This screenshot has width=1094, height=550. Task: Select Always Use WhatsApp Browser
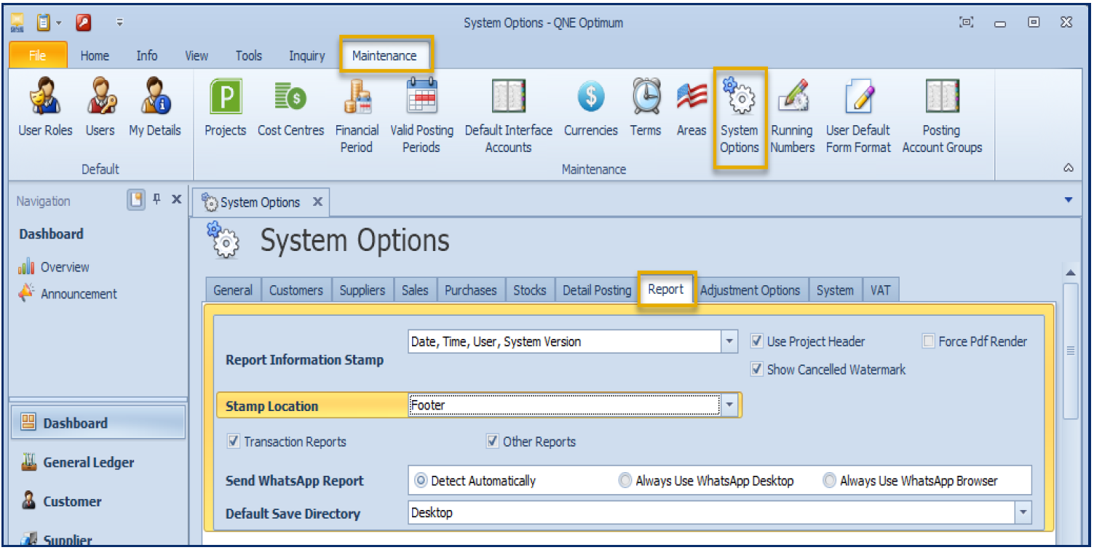point(829,481)
